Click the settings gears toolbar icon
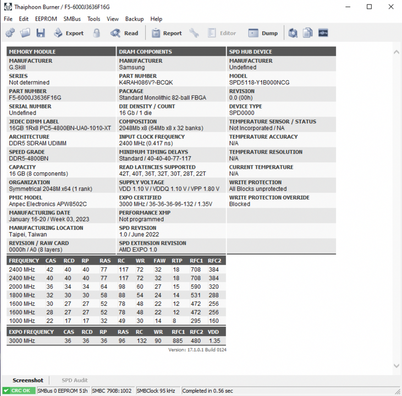The height and width of the screenshot is (396, 402). point(10,33)
